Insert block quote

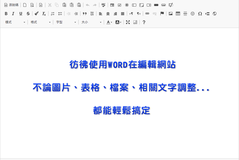(x=85, y=14)
